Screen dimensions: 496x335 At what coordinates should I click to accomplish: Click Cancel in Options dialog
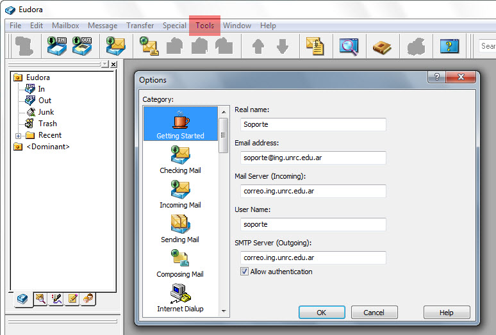[x=374, y=313]
